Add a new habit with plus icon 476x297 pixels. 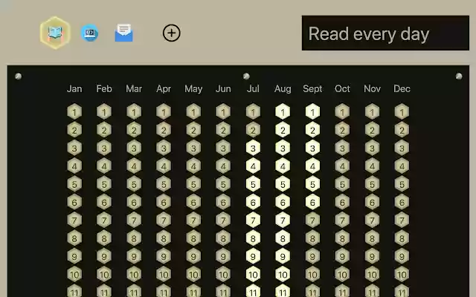172,33
